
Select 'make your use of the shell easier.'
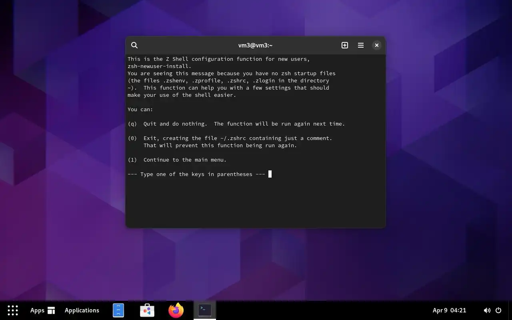pyautogui.click(x=182, y=95)
